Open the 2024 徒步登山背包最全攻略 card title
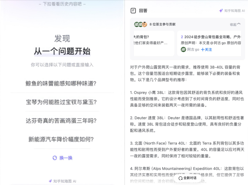This screenshot has width=248, height=185. click(x=211, y=37)
